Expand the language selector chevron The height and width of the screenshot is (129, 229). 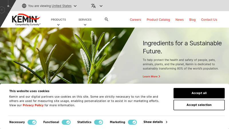tap(101, 6)
